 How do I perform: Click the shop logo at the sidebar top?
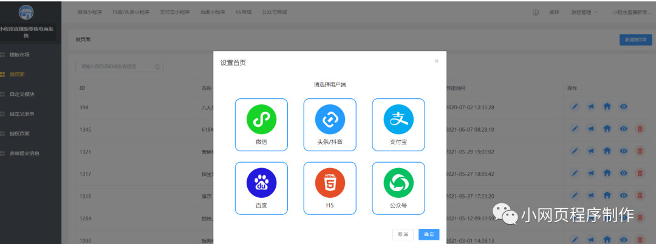tap(26, 12)
